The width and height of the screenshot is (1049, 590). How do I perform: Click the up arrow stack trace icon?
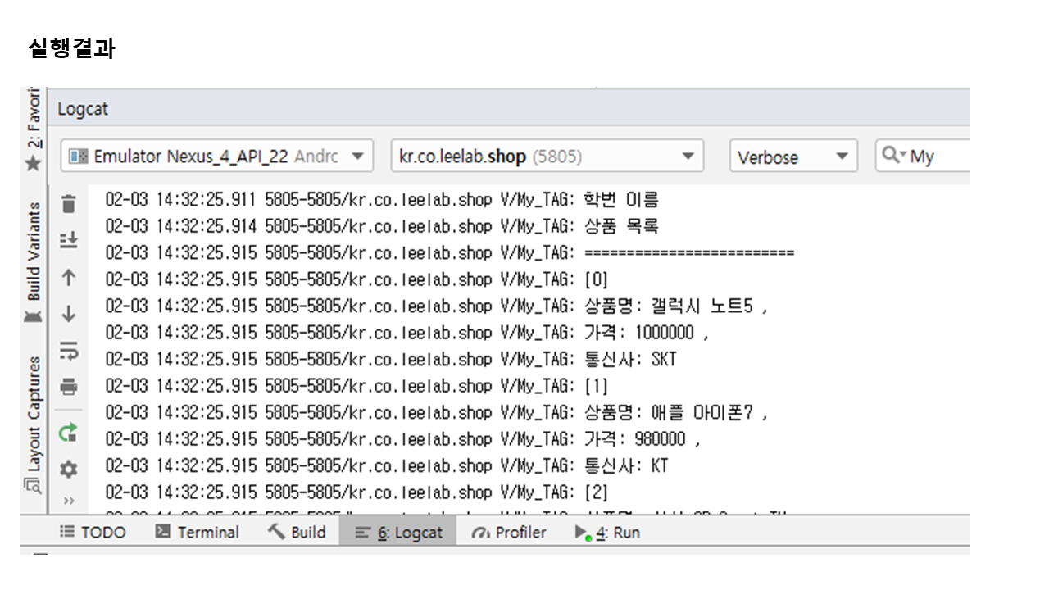point(69,278)
